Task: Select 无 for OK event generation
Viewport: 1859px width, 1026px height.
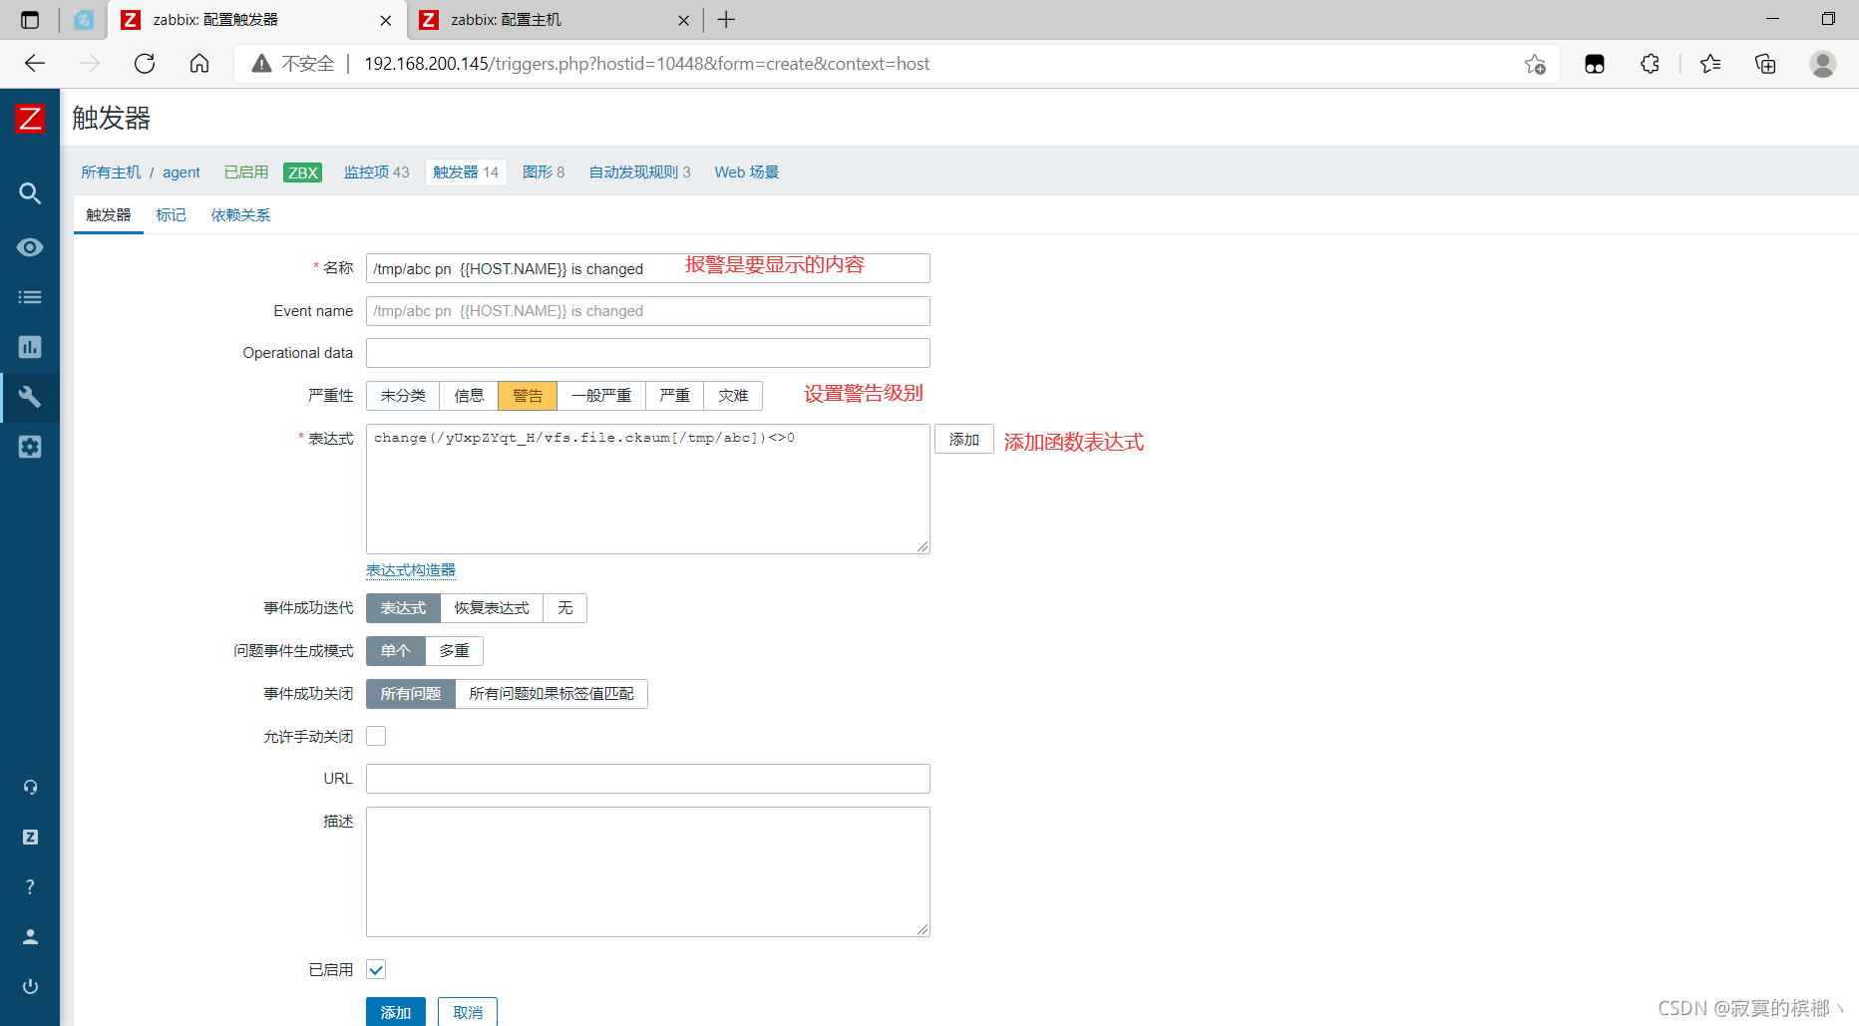Action: 565,608
